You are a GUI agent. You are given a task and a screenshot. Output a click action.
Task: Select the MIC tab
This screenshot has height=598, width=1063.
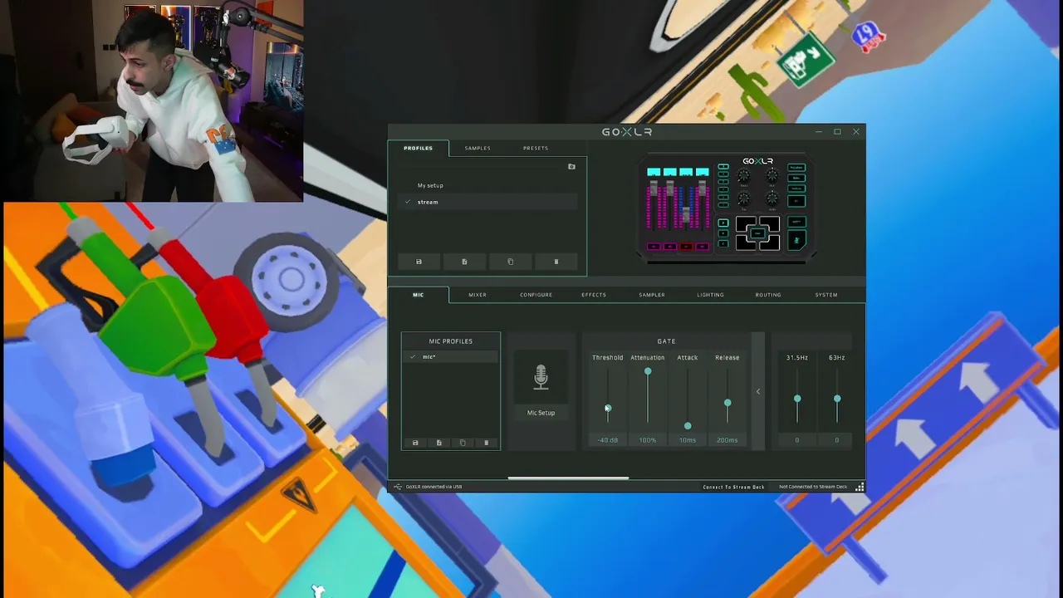pyautogui.click(x=419, y=295)
